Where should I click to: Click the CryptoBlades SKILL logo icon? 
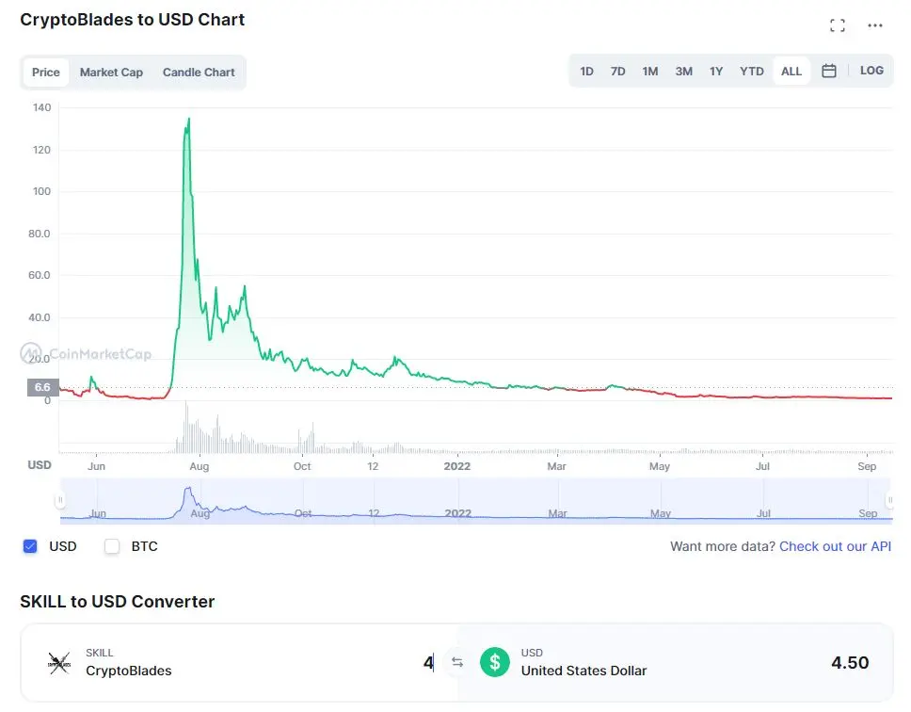coord(58,663)
